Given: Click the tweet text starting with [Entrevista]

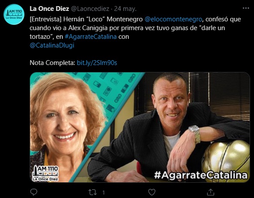Looking at the screenshot, I should (135, 32).
